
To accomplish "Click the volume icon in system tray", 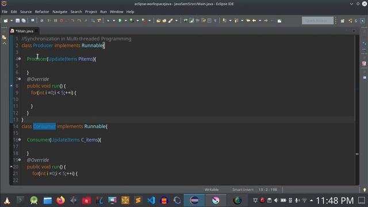I will 276,201.
